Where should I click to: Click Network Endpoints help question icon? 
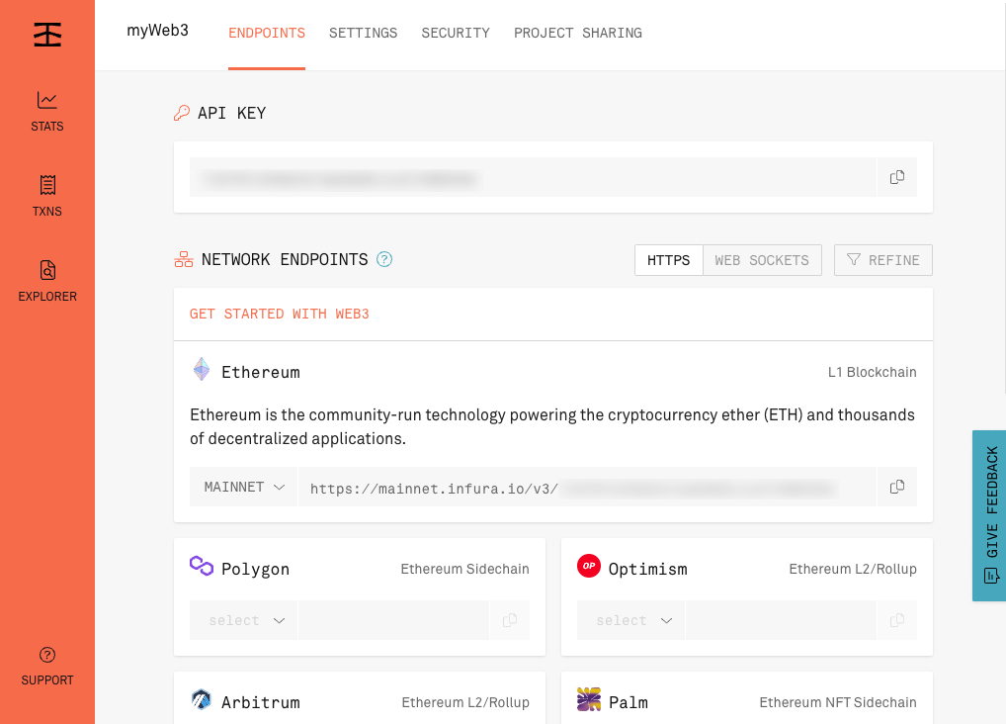pos(384,259)
